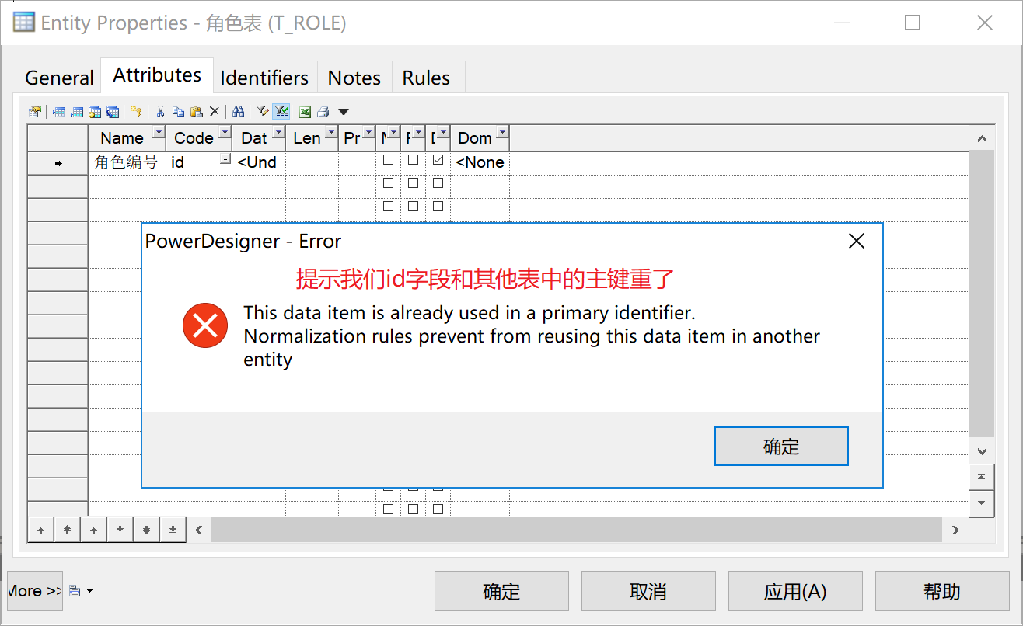Screen dimensions: 1023x626
Task: Open find with the binoculars icon
Action: (x=238, y=111)
